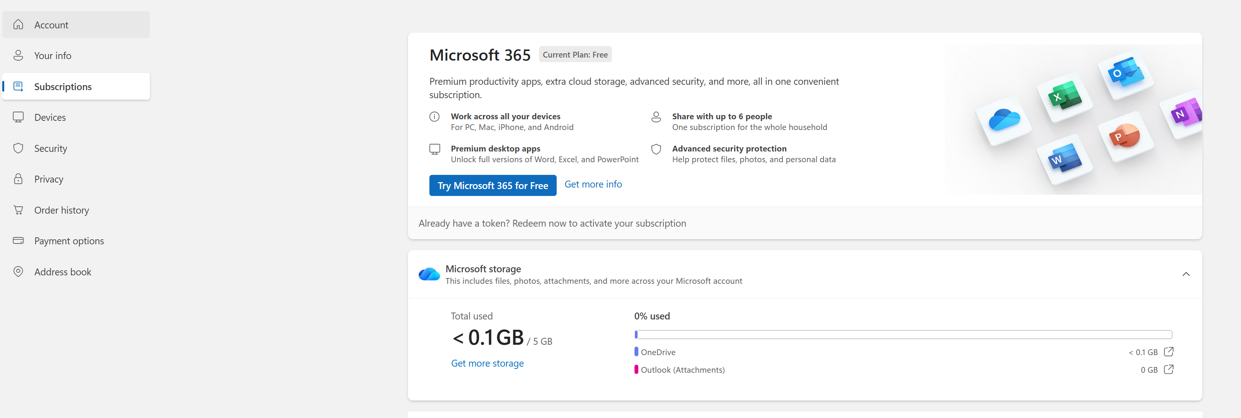
Task: Click the Devices monitor icon
Action: click(18, 117)
